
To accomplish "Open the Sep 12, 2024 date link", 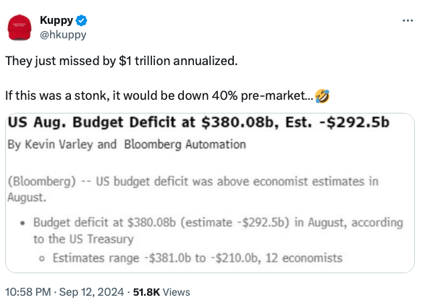I will (91, 292).
